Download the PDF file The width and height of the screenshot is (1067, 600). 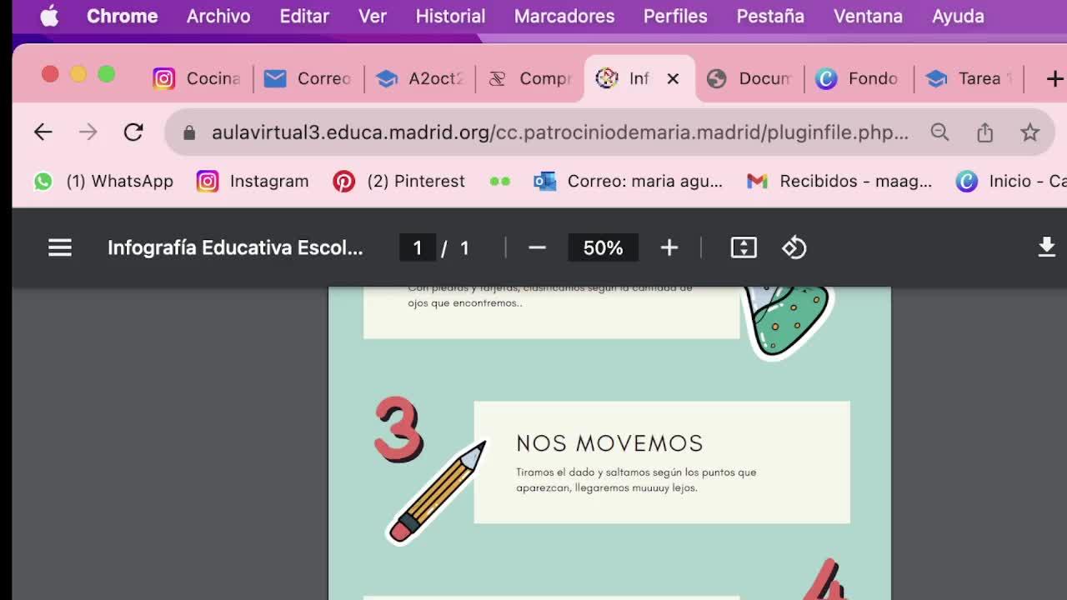(1046, 247)
